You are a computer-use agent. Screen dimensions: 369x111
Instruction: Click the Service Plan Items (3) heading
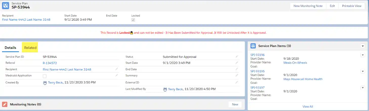(x=274, y=46)
